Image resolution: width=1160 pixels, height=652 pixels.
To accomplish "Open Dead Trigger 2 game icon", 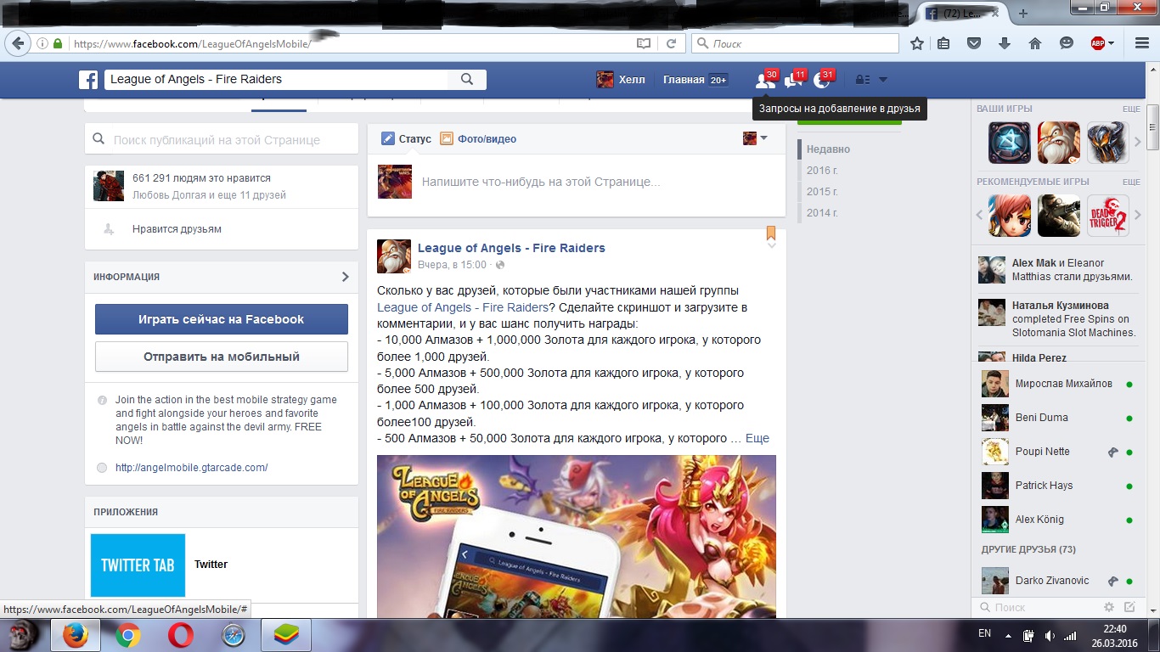I will click(1108, 216).
